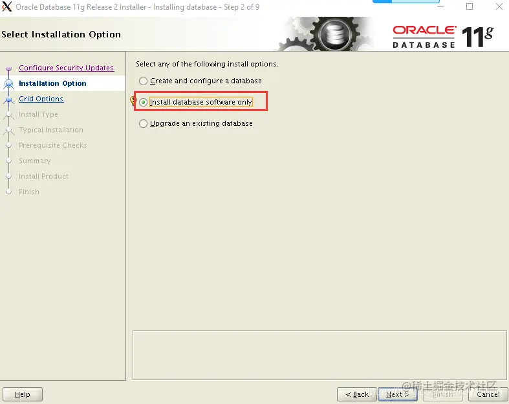This screenshot has width=509, height=404.
Task: Click the Grid Options step node icon
Action: pos(9,99)
